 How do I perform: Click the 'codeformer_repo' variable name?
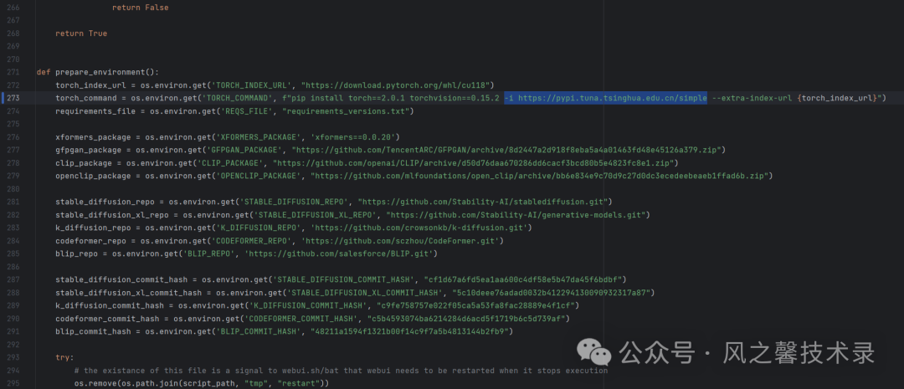[90, 241]
